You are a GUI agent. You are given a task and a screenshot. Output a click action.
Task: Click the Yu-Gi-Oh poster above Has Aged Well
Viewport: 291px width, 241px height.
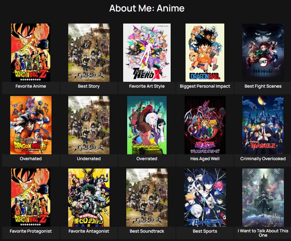point(205,125)
